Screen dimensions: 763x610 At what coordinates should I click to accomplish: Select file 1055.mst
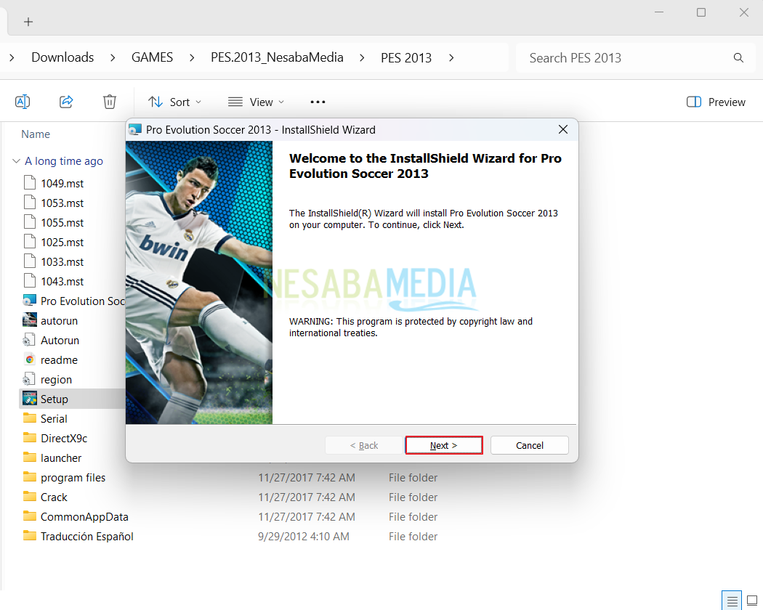point(62,222)
